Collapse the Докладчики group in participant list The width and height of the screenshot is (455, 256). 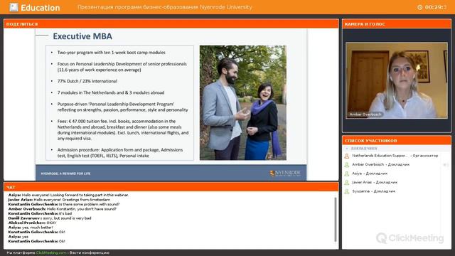pyautogui.click(x=347, y=149)
